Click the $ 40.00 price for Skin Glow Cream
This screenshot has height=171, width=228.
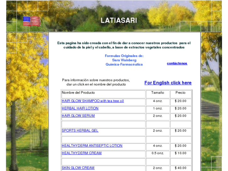180,168
